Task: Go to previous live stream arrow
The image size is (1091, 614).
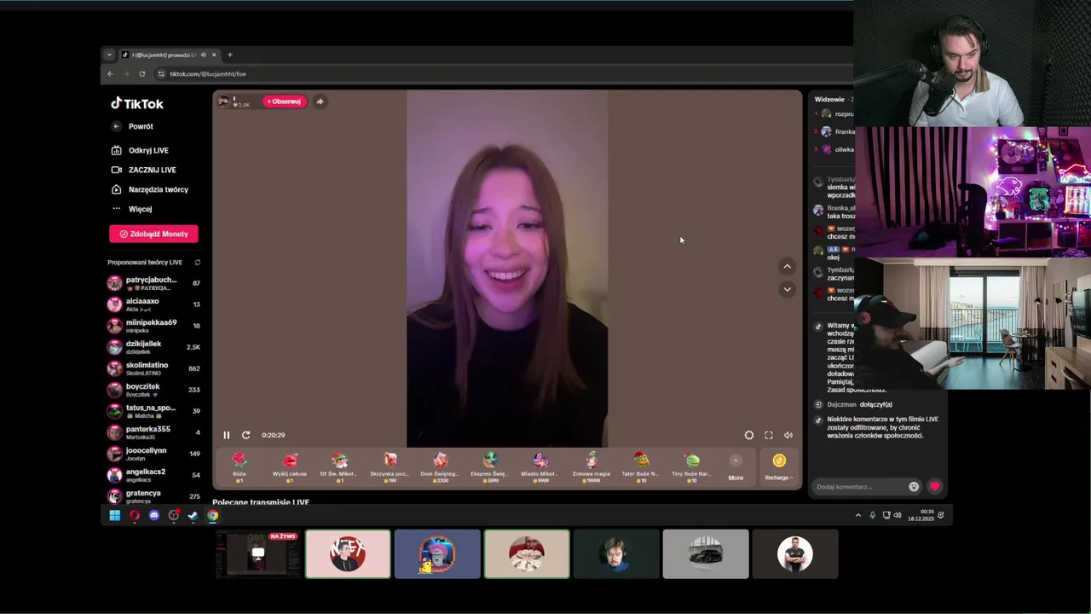Action: pyautogui.click(x=788, y=266)
